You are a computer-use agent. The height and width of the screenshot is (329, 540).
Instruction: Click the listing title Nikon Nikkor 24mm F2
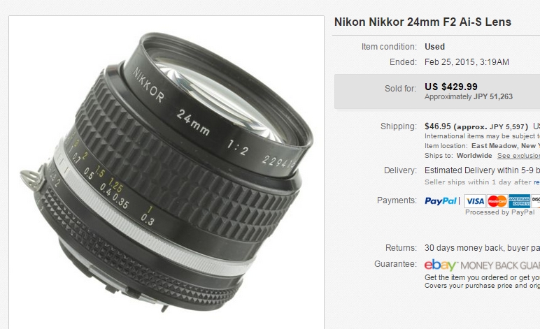[x=422, y=22]
